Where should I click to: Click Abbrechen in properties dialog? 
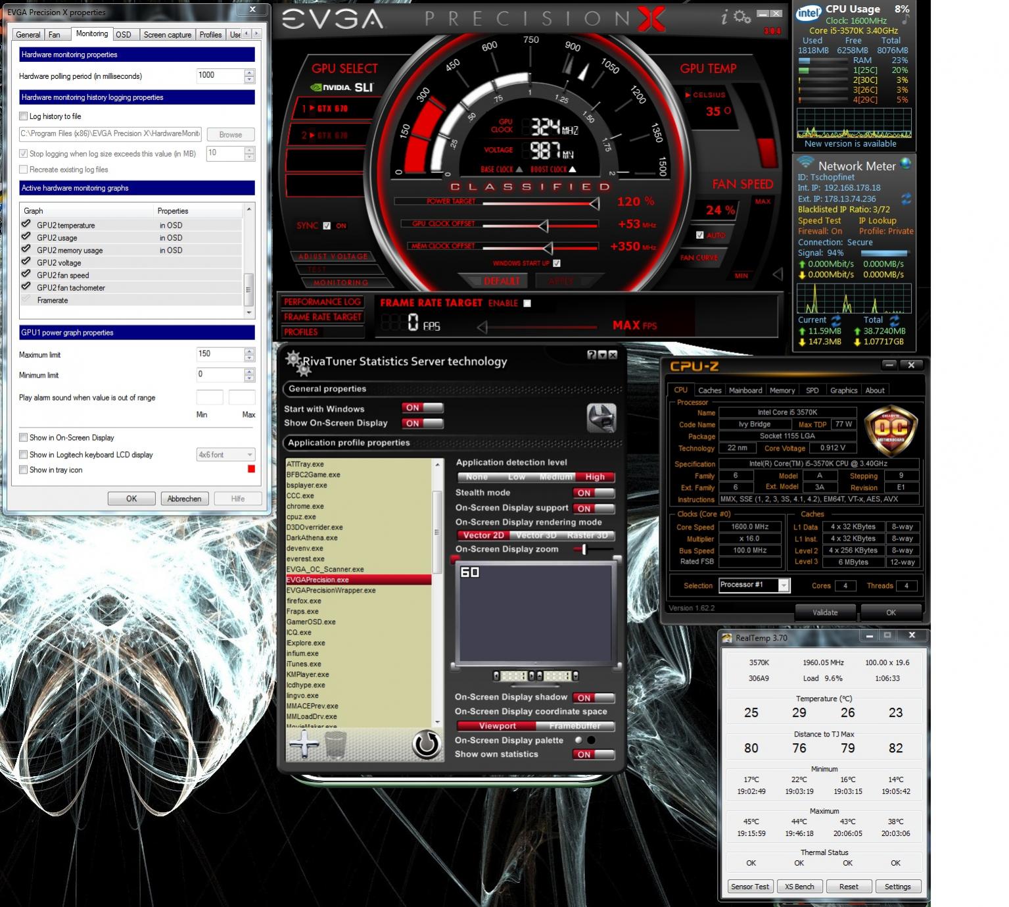coord(184,499)
